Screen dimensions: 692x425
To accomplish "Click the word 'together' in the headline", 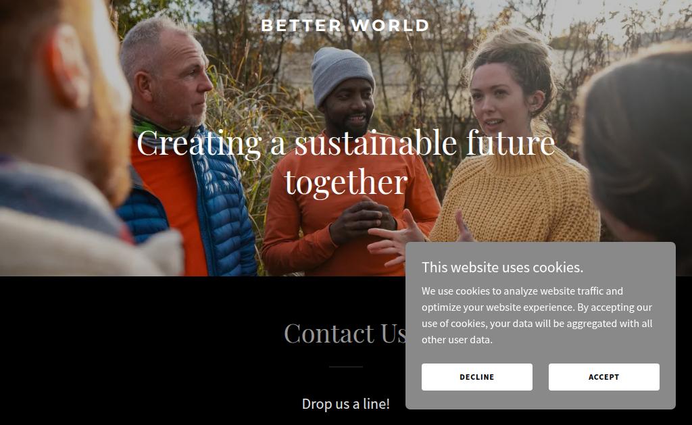I will (345, 182).
